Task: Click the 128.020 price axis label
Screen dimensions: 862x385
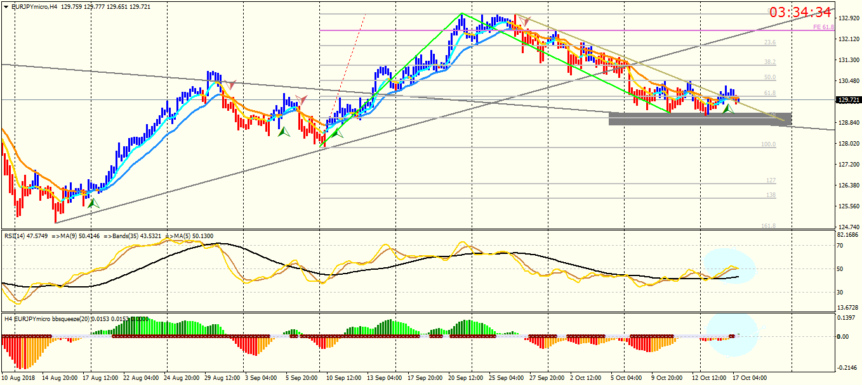Action: point(849,144)
